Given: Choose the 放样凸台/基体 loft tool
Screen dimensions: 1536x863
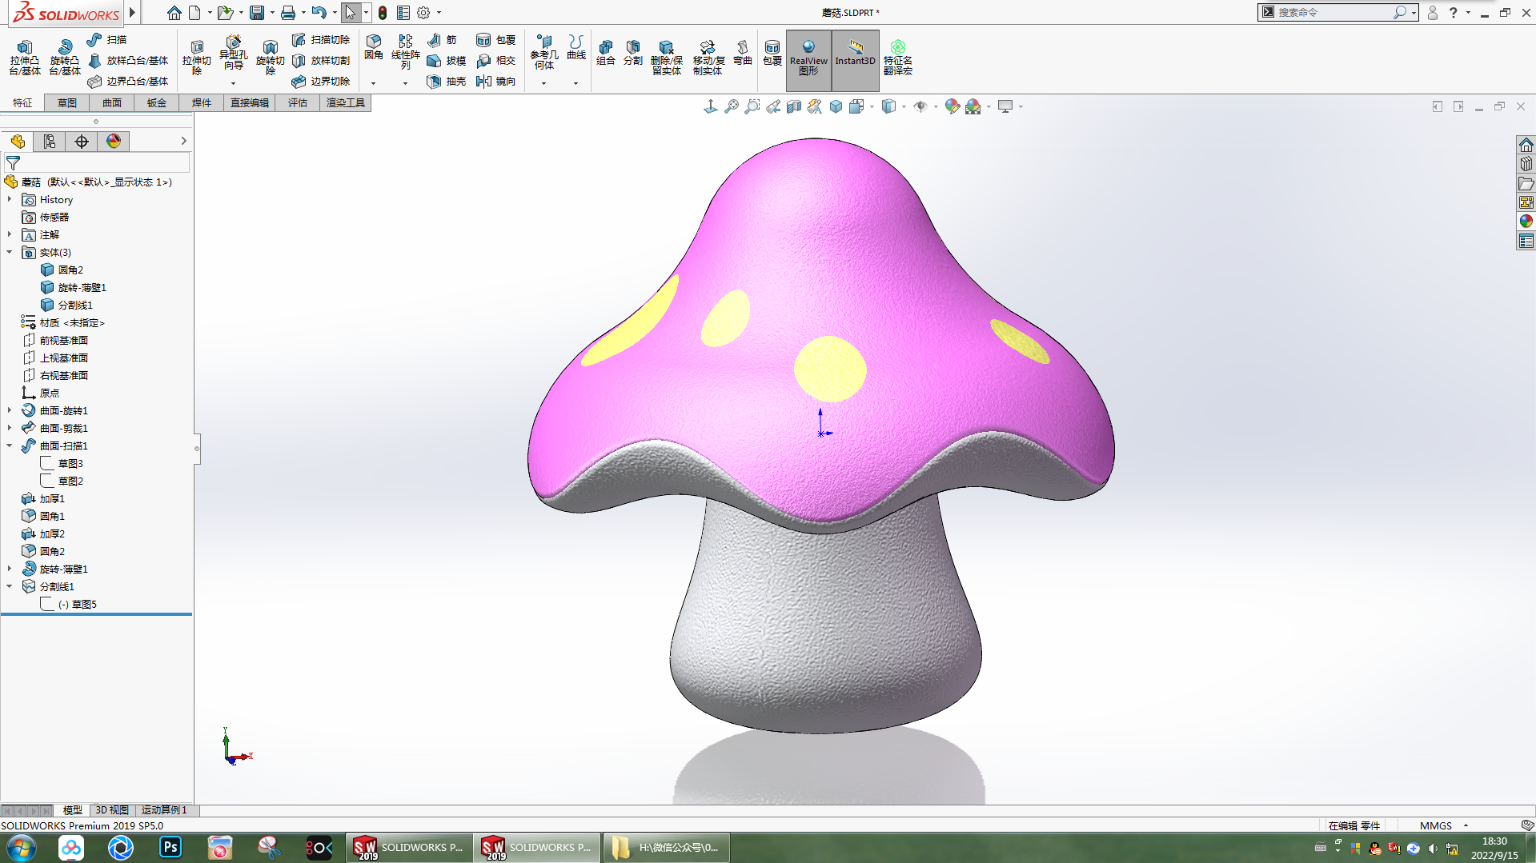Looking at the screenshot, I should click(x=128, y=60).
